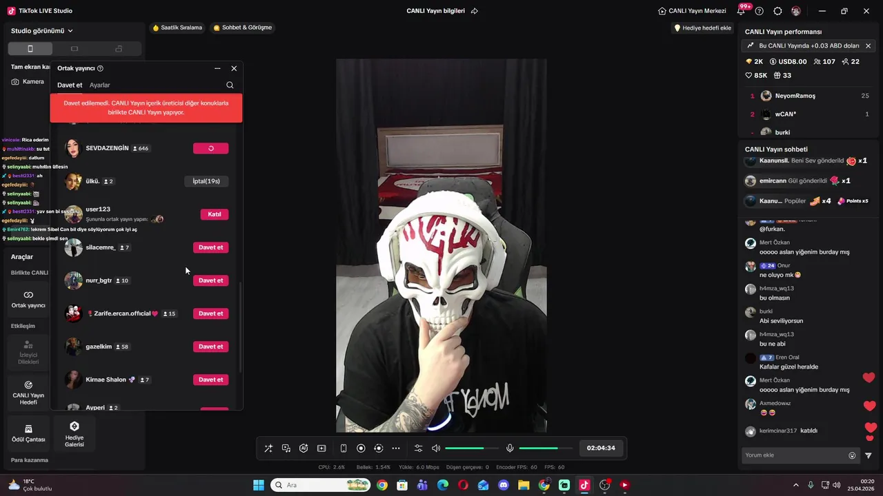The height and width of the screenshot is (496, 883).
Task: Open TikTok LIVE Studio taskbar icon
Action: (x=584, y=485)
